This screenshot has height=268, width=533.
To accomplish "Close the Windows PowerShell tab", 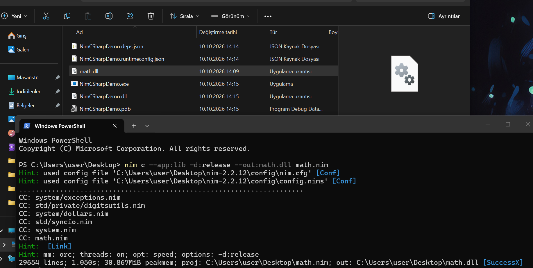I will pos(115,126).
